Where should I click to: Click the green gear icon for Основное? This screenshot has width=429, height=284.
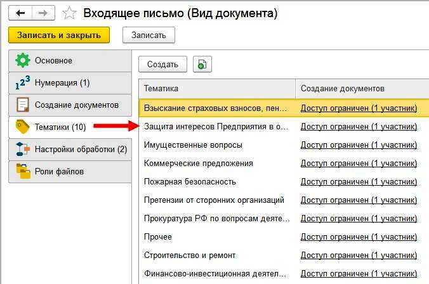(x=22, y=60)
